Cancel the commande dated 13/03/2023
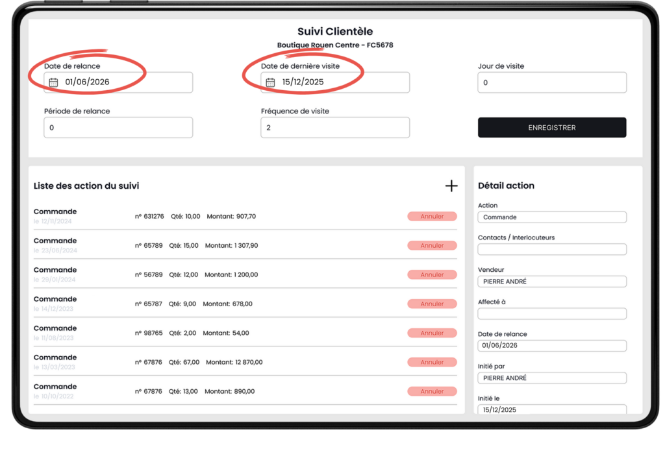The image size is (665, 471). pos(432,362)
